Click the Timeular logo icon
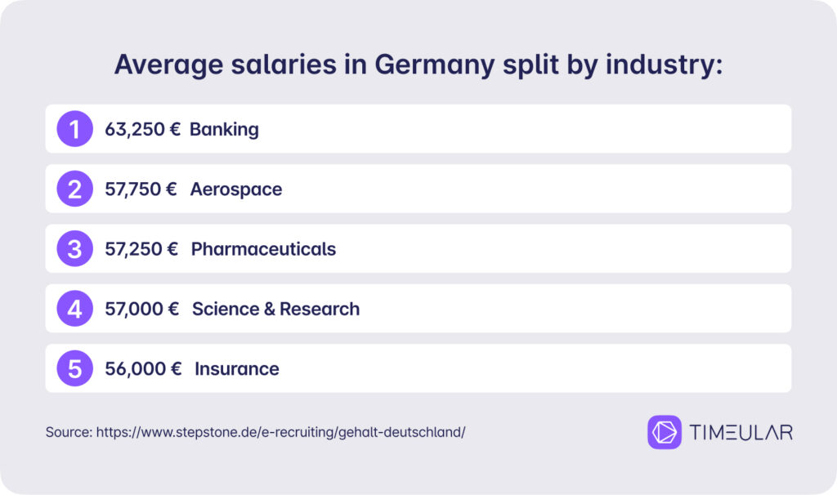Image resolution: width=837 pixels, height=495 pixels. point(664,432)
